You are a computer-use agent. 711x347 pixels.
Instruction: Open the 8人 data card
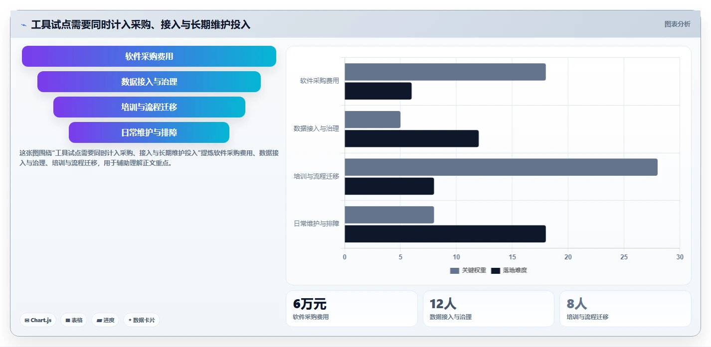625,309
